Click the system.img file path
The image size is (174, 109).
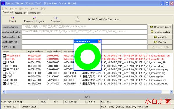coord(123,80)
